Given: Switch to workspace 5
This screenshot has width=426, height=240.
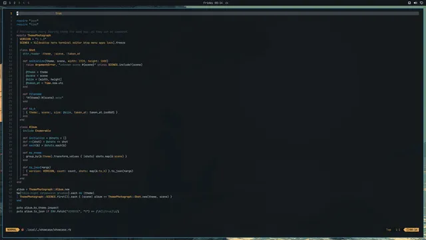Looking at the screenshot, I should pos(28,3).
